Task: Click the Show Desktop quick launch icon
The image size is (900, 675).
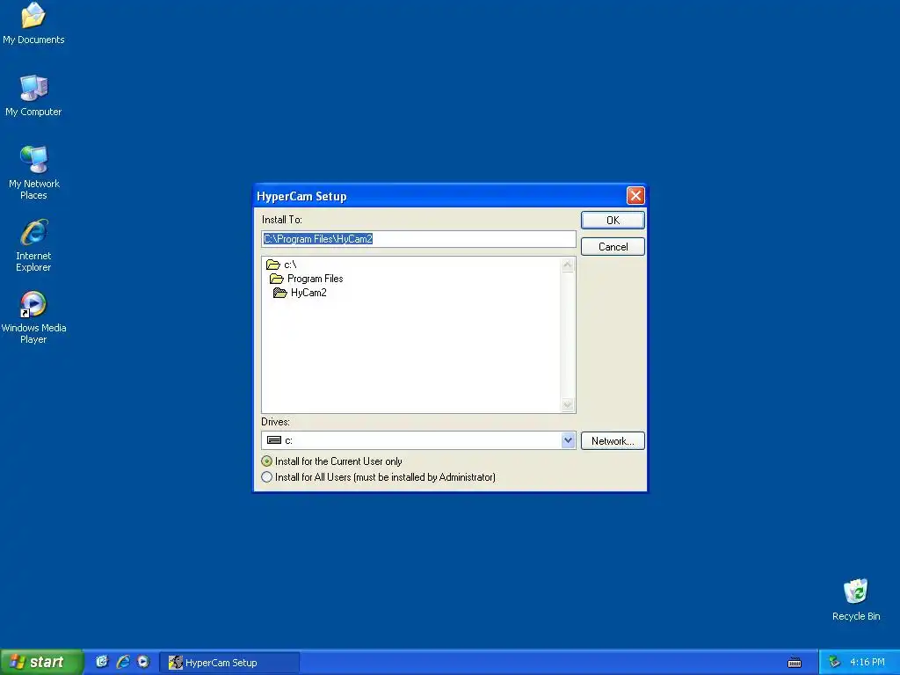Action: (x=102, y=662)
